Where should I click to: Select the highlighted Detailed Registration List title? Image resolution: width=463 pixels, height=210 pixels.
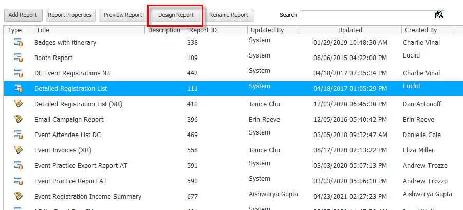click(71, 88)
